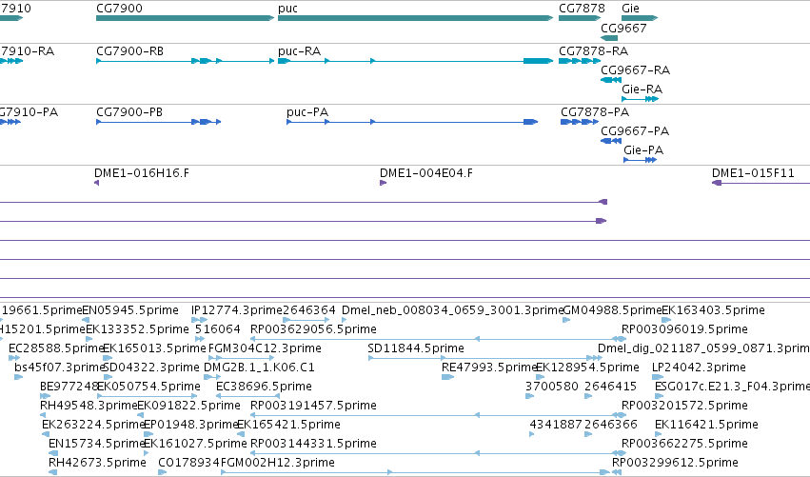Click the RP003629056.5prime label
This screenshot has width=810, height=477.
coord(313,329)
